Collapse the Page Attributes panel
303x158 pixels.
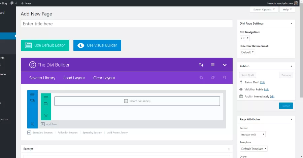tap(292, 119)
